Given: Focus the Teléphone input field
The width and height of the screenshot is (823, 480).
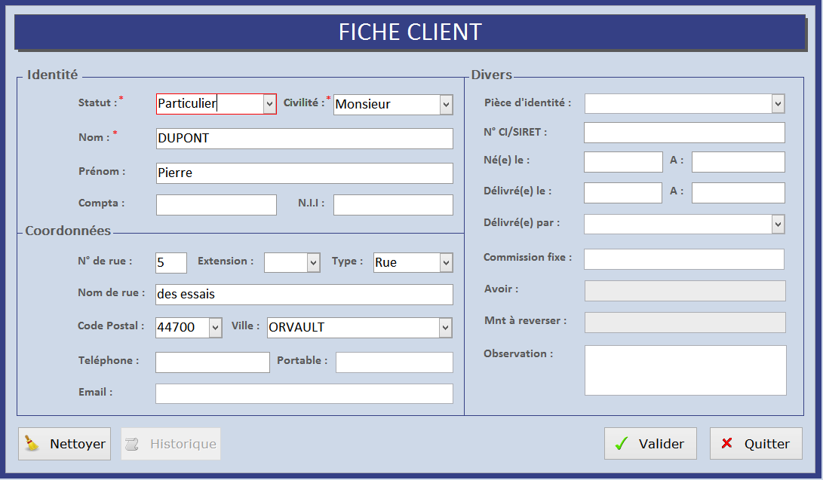Looking at the screenshot, I should click(213, 362).
